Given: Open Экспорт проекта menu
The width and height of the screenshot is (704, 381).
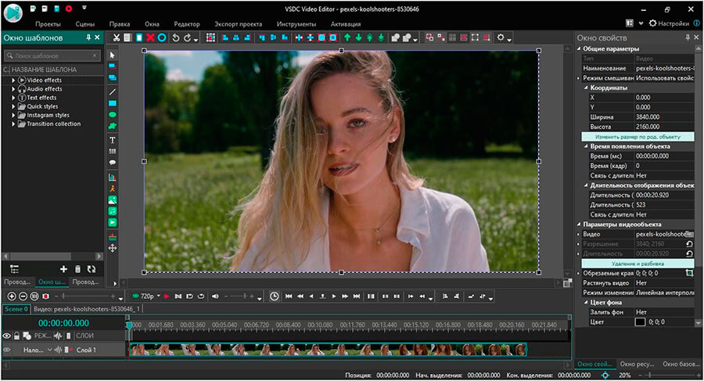Looking at the screenshot, I should [239, 23].
